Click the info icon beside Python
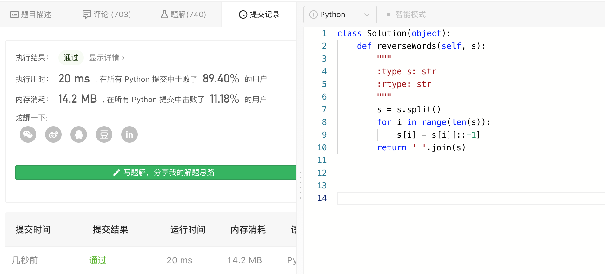The width and height of the screenshot is (605, 274). 313,15
